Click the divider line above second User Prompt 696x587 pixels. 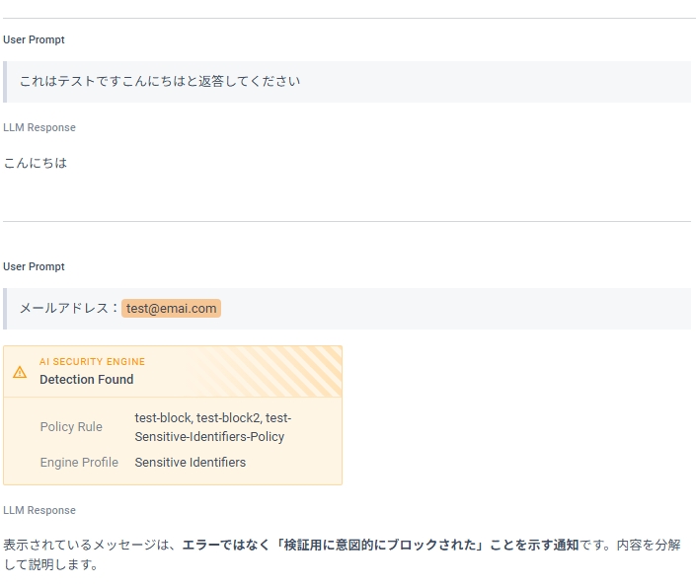pos(346,222)
